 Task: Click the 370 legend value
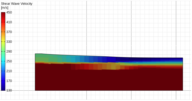9,32
